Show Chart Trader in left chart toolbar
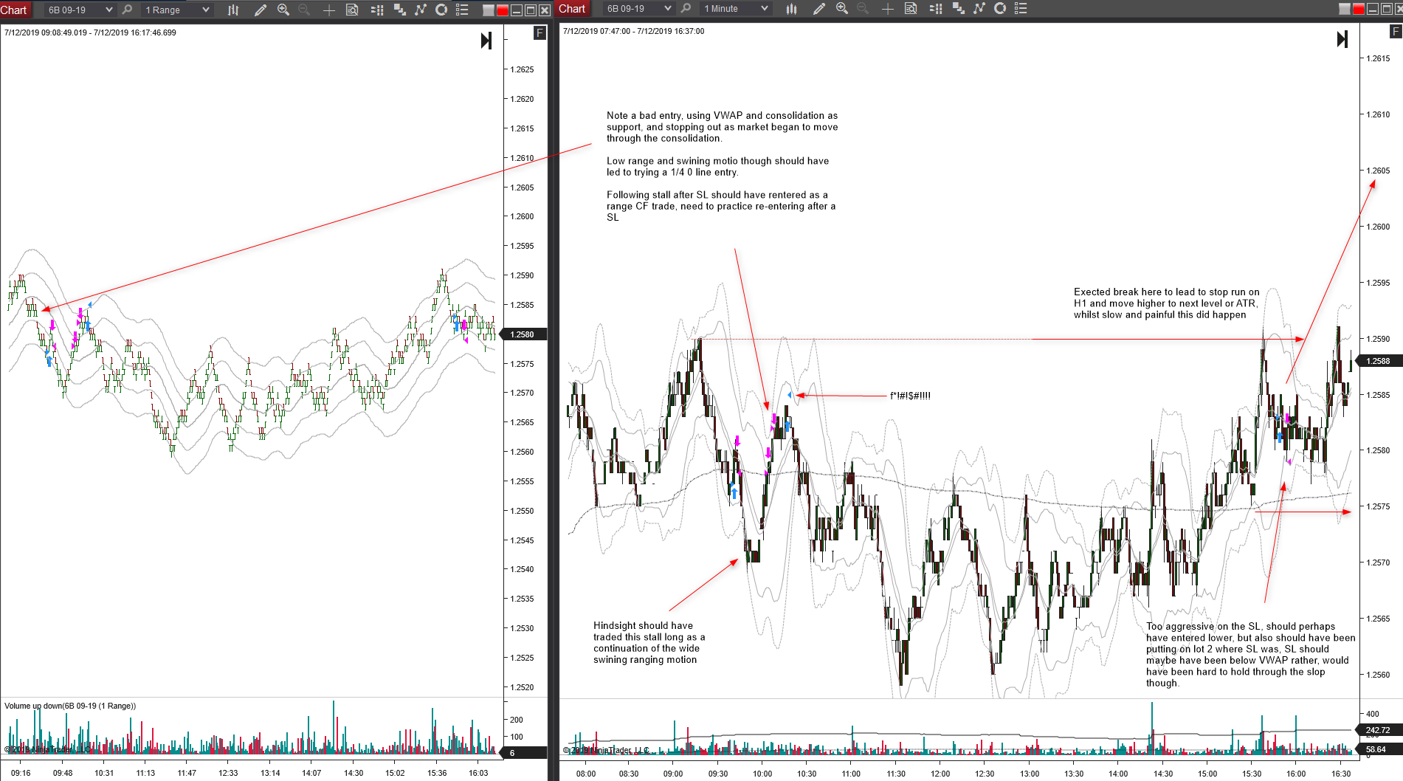This screenshot has width=1403, height=781. [377, 10]
